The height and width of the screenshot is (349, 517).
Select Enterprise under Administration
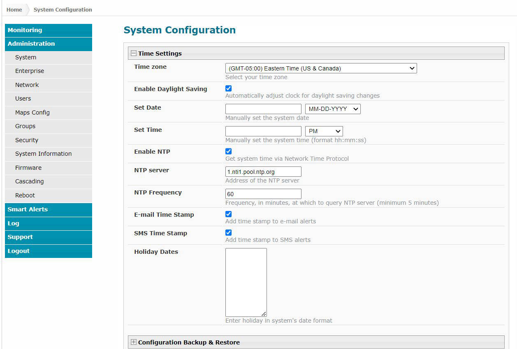click(x=49, y=71)
